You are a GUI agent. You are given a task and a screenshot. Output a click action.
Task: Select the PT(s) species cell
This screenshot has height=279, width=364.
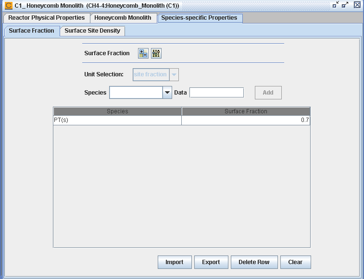tap(117, 120)
